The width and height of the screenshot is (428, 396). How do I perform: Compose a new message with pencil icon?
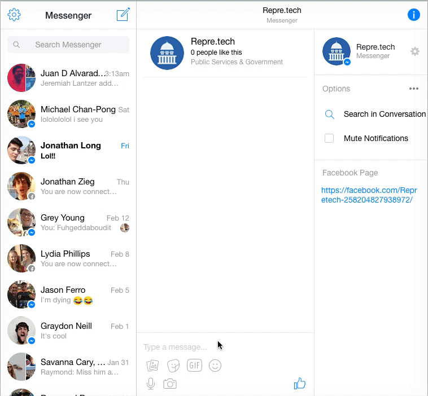tap(123, 15)
